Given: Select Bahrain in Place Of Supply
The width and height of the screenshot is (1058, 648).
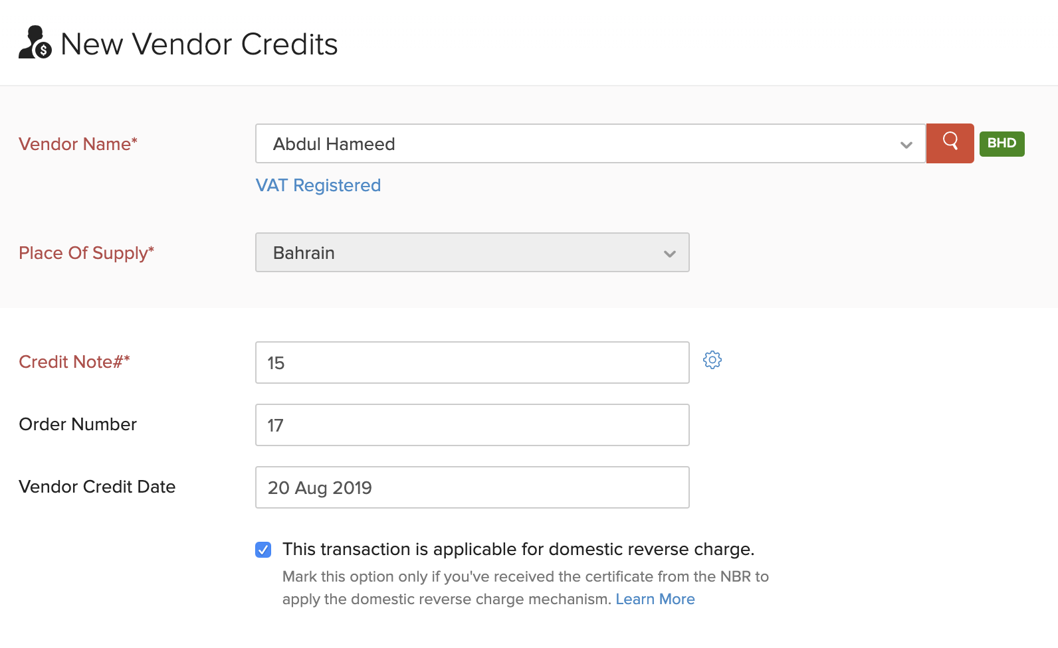Looking at the screenshot, I should 472,252.
